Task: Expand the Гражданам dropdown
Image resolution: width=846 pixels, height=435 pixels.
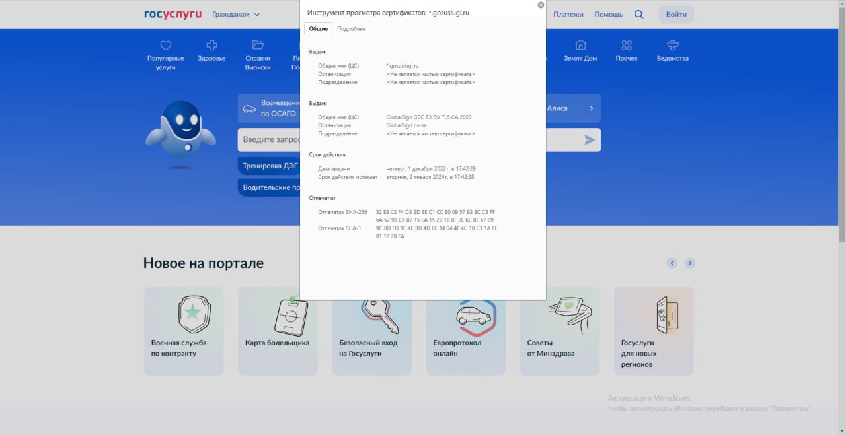Action: point(236,14)
